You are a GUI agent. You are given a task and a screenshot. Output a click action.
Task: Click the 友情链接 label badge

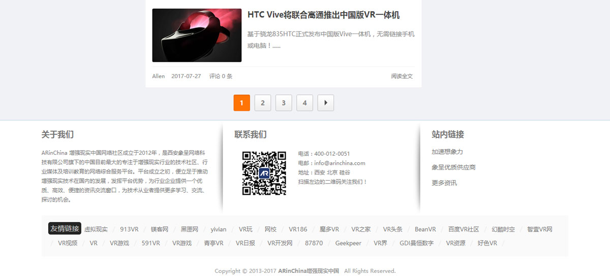tap(65, 228)
